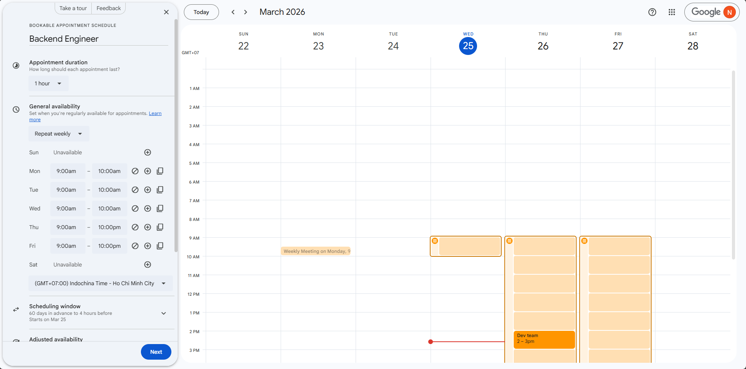Image resolution: width=746 pixels, height=369 pixels.
Task: Open the Feedback tab
Action: tap(109, 8)
